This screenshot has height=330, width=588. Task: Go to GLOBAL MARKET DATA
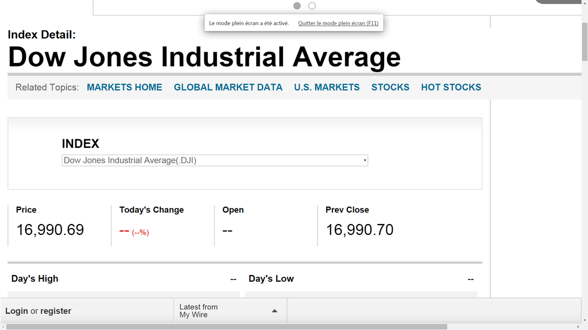click(228, 87)
